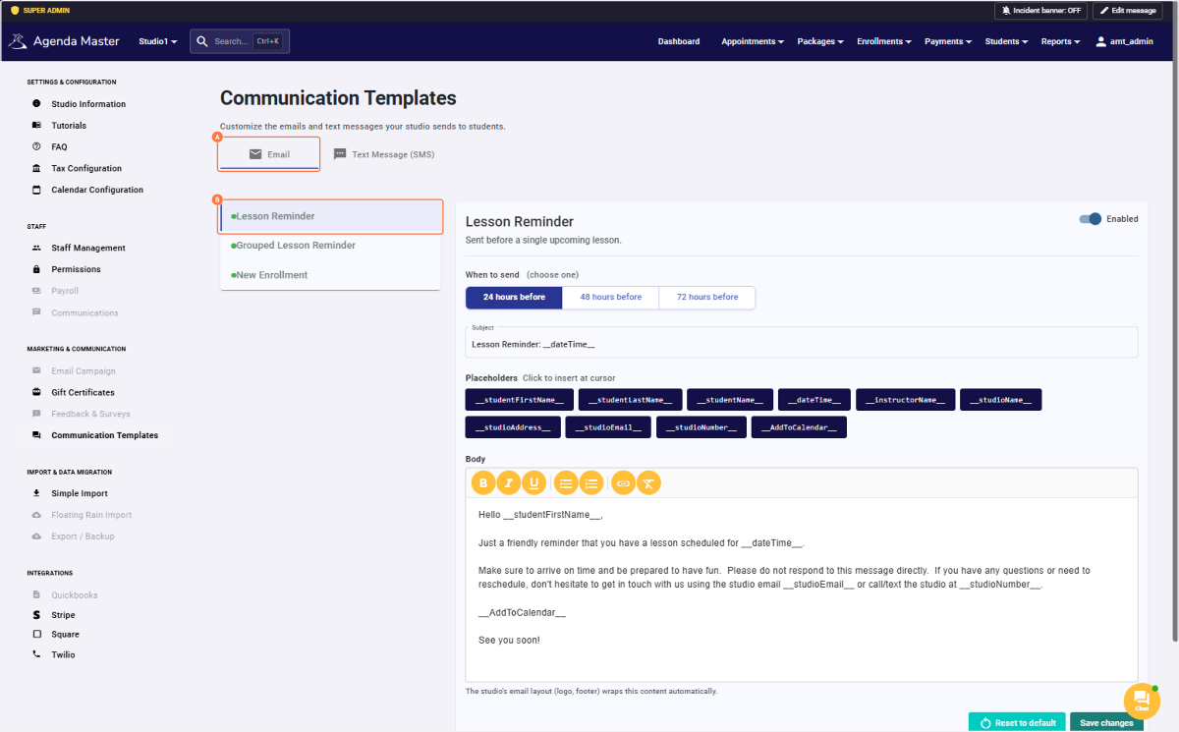The height and width of the screenshot is (732, 1179).
Task: Select 48 hours before send option
Action: (610, 297)
